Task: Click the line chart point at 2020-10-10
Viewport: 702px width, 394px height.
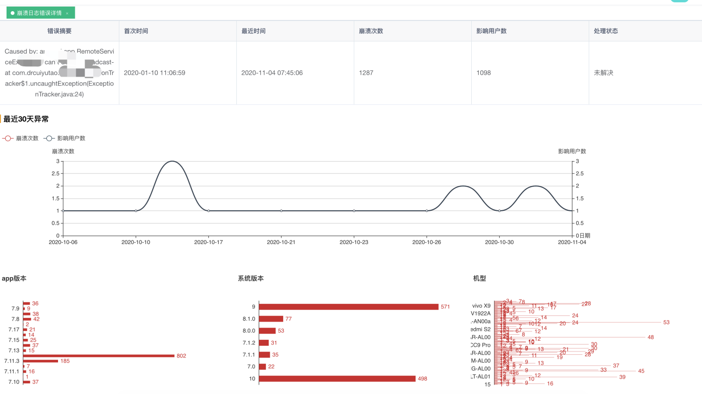Action: [136, 211]
